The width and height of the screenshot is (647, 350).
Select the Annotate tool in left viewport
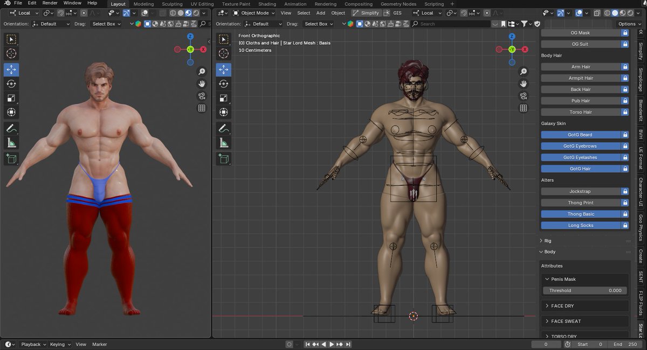(x=11, y=128)
